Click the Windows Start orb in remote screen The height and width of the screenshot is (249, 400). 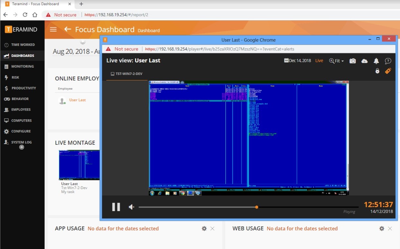(152, 193)
